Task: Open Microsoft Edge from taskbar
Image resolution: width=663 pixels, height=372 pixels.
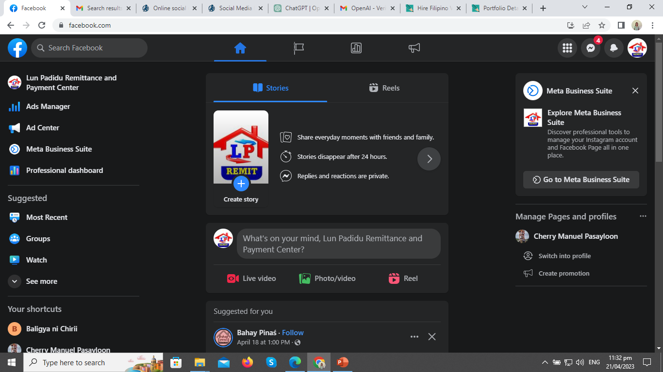Action: (295, 362)
